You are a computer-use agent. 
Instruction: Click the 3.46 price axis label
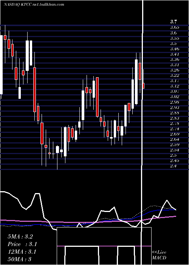175,49
